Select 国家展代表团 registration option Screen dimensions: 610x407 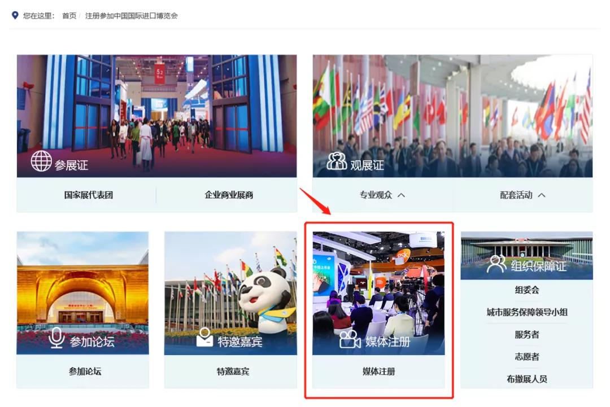88,195
